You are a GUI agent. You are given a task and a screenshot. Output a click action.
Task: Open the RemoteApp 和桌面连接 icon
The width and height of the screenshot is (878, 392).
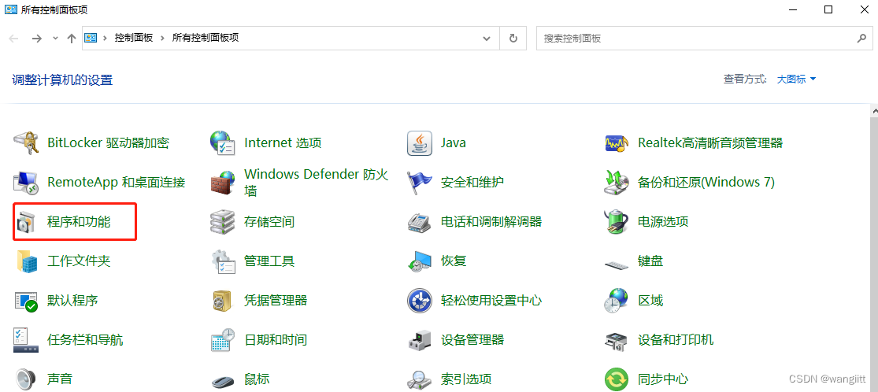coord(26,182)
